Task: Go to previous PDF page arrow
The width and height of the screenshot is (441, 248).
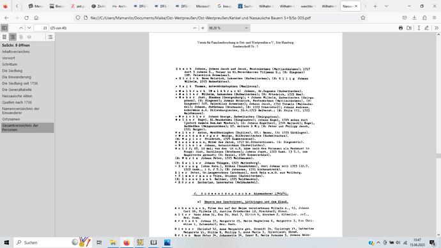Action: [21, 28]
